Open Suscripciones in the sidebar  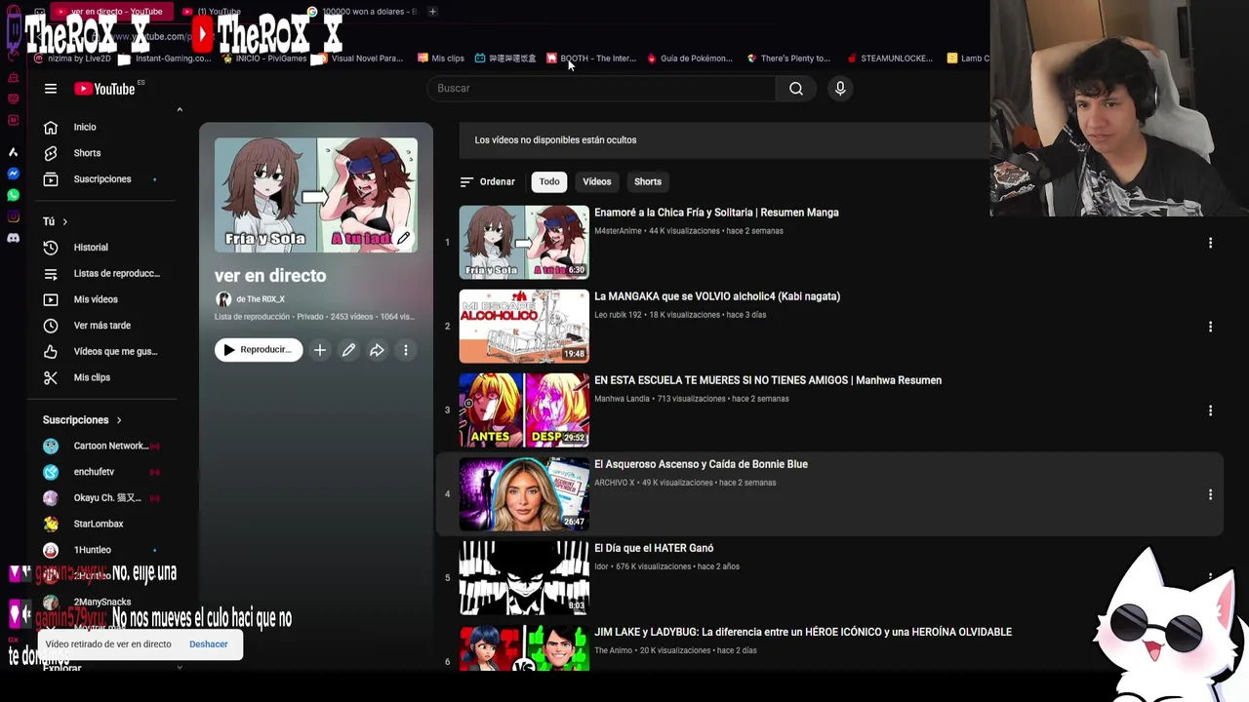(102, 179)
